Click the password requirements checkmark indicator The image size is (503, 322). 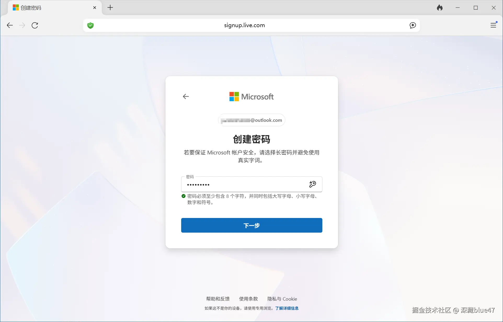pos(183,196)
